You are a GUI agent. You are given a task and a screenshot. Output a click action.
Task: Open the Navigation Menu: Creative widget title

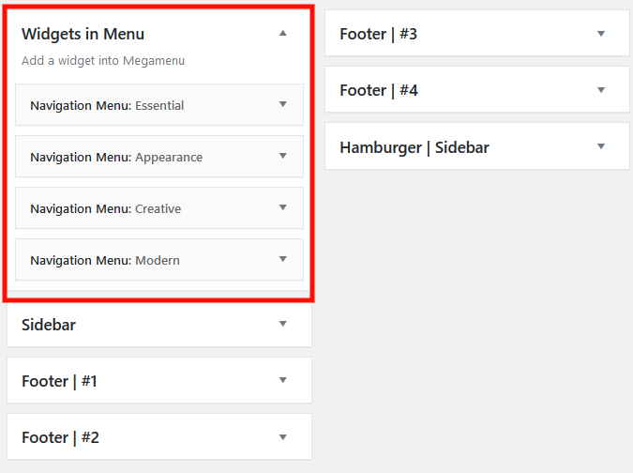(105, 208)
